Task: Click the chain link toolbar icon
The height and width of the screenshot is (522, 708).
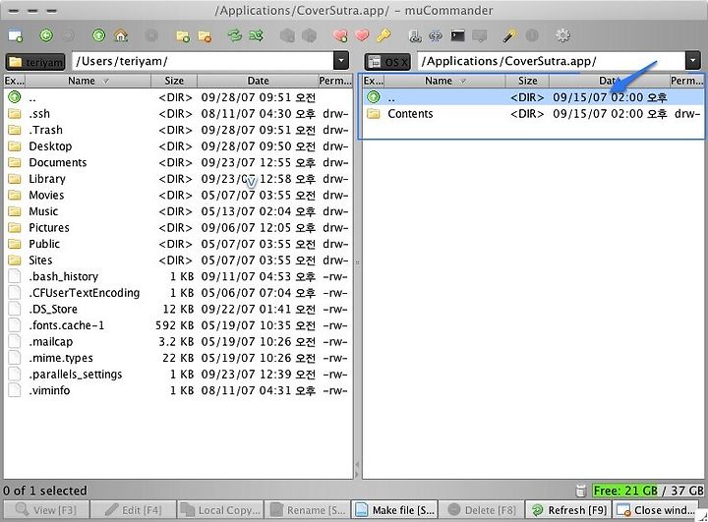Action: [x=436, y=35]
